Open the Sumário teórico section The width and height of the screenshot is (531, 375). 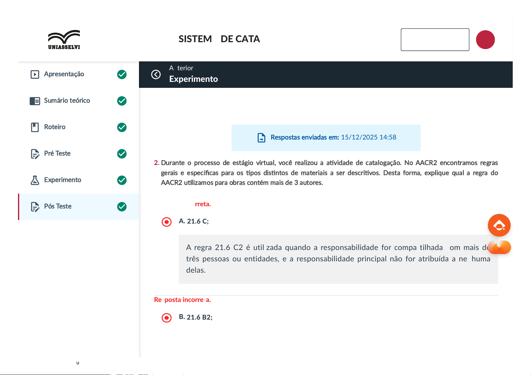(x=67, y=101)
